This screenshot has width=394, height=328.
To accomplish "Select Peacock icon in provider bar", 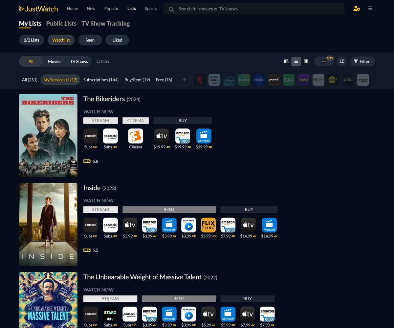I will coord(274,80).
